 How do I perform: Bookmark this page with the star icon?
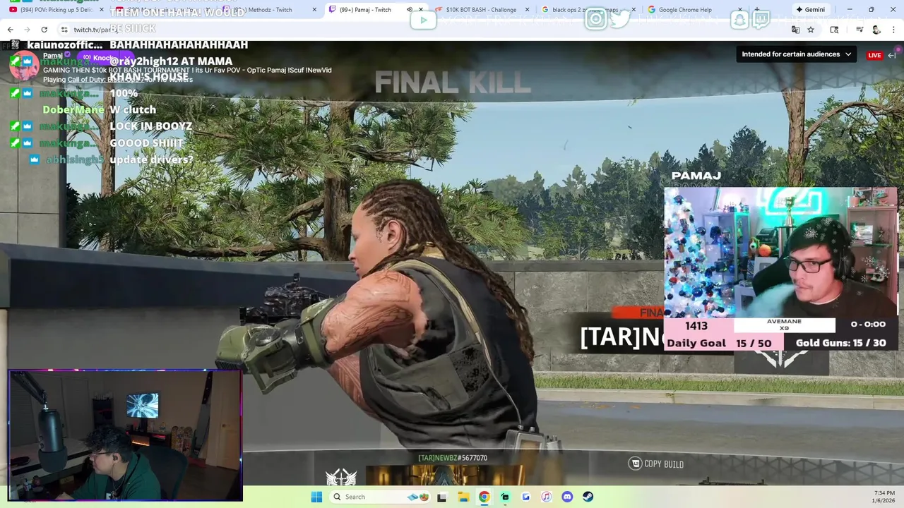click(x=811, y=30)
